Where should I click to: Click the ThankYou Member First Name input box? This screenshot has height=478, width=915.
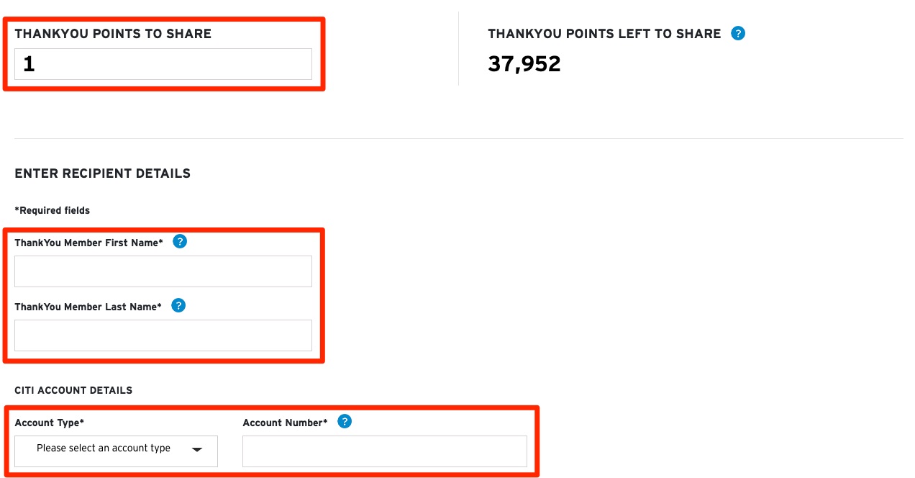[163, 271]
